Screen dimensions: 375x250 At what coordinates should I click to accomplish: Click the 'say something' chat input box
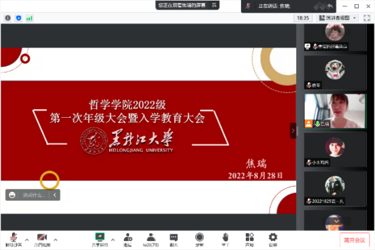pyautogui.click(x=33, y=195)
